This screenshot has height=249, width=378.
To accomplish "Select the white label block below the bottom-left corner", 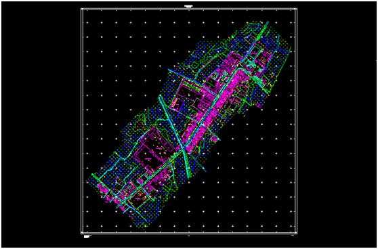I will [87, 237].
